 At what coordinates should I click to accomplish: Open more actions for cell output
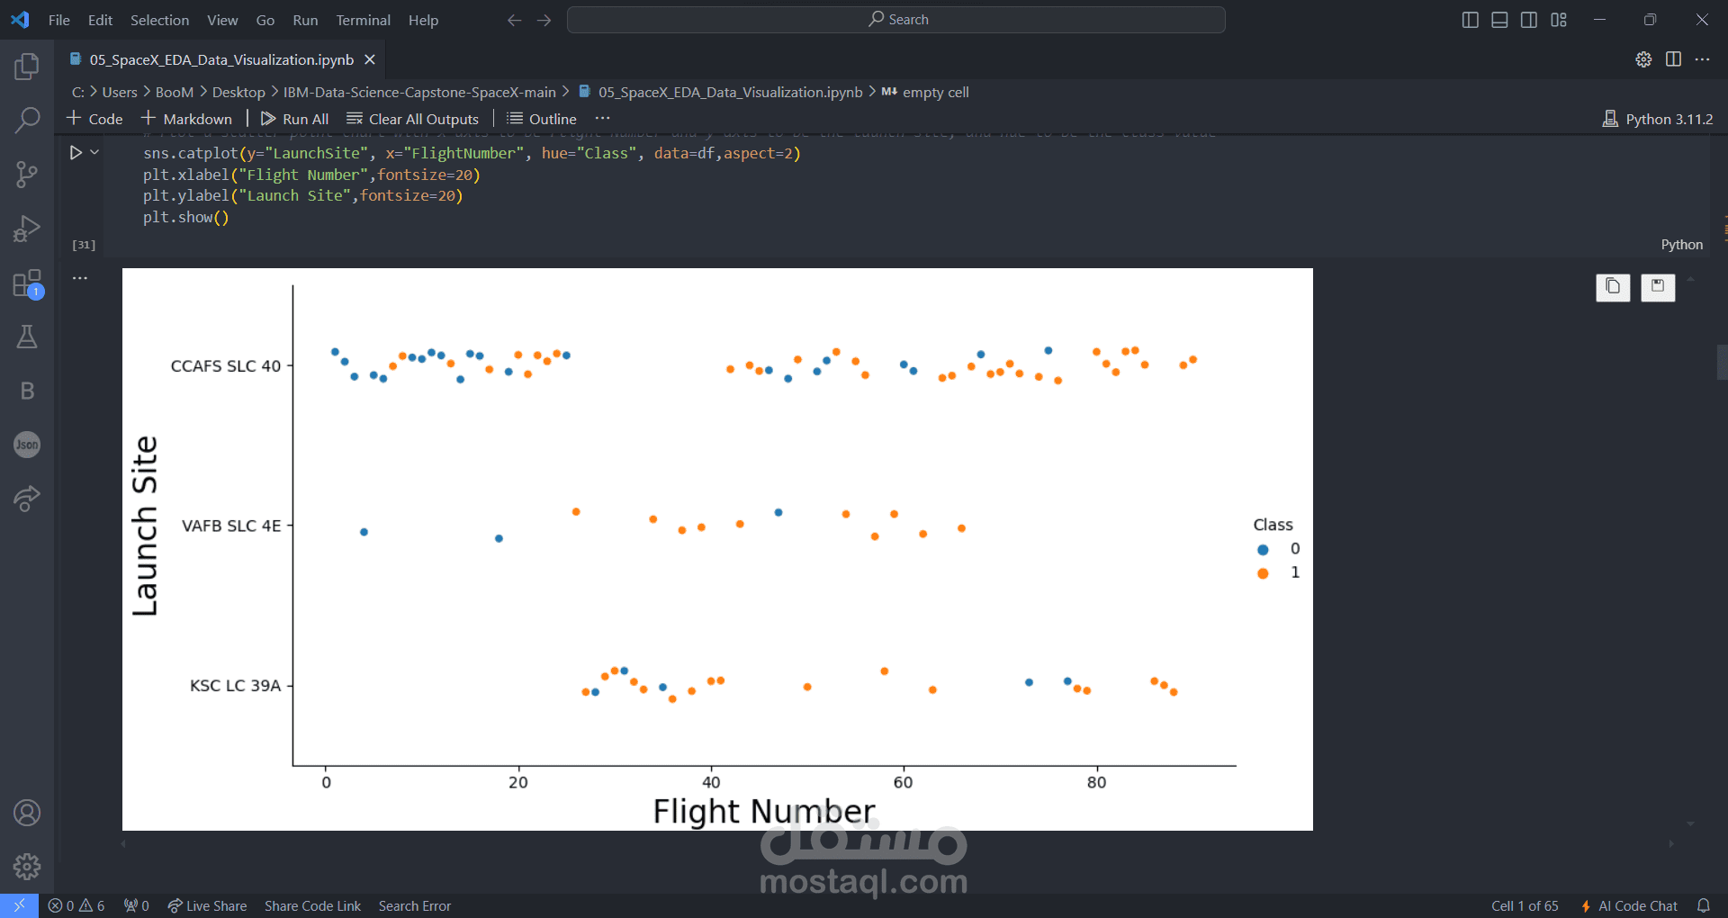click(80, 278)
